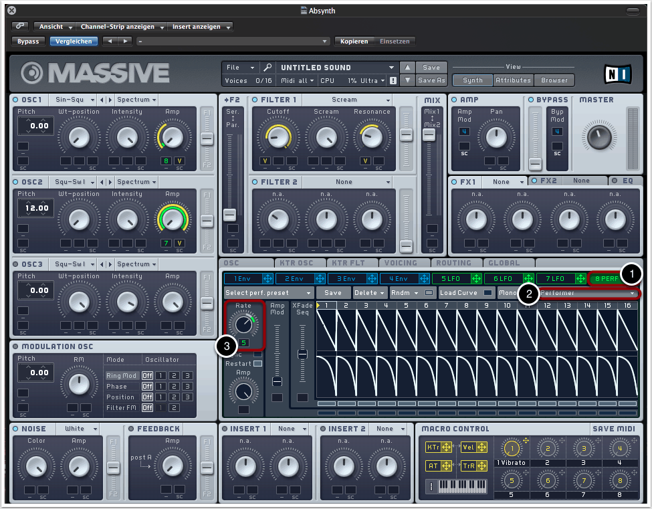The height and width of the screenshot is (509, 652).
Task: Click the Save As button
Action: pyautogui.click(x=431, y=80)
